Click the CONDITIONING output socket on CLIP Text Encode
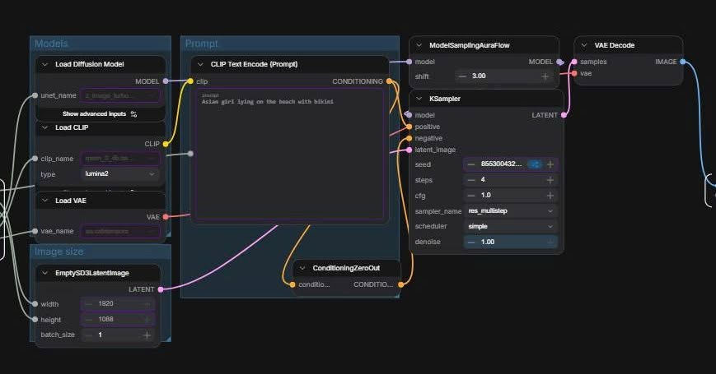The image size is (716, 374). pyautogui.click(x=389, y=81)
